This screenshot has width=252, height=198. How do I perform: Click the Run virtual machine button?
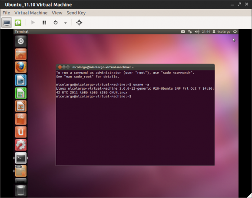(x=33, y=23)
